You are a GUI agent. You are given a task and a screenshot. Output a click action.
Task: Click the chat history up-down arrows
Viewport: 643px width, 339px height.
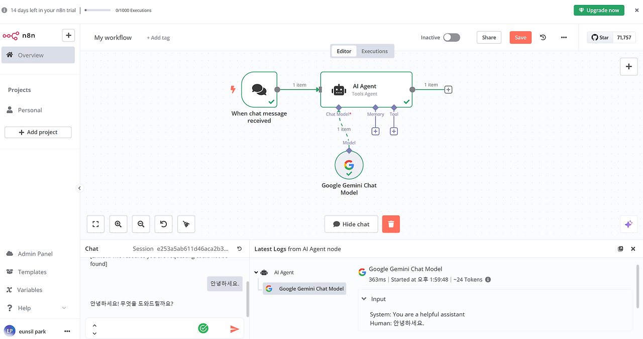(94, 329)
